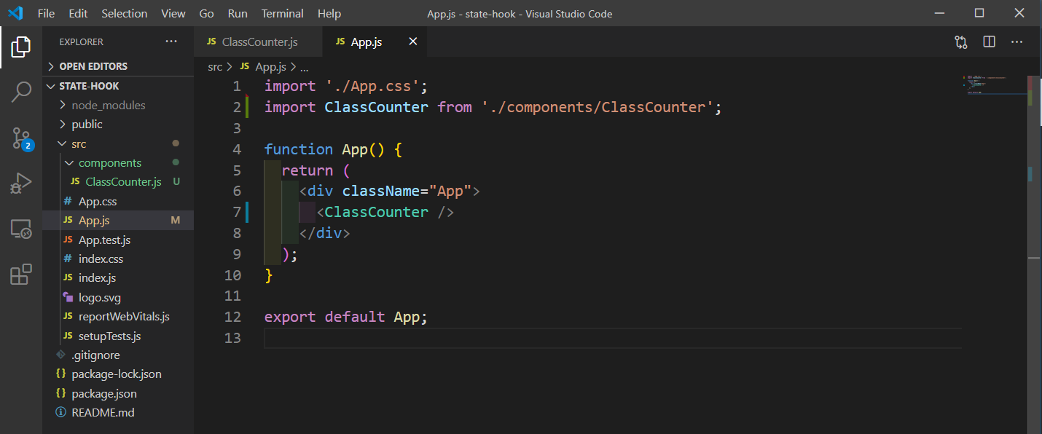1042x434 pixels.
Task: Click the src breadcrumb segment
Action: (214, 66)
